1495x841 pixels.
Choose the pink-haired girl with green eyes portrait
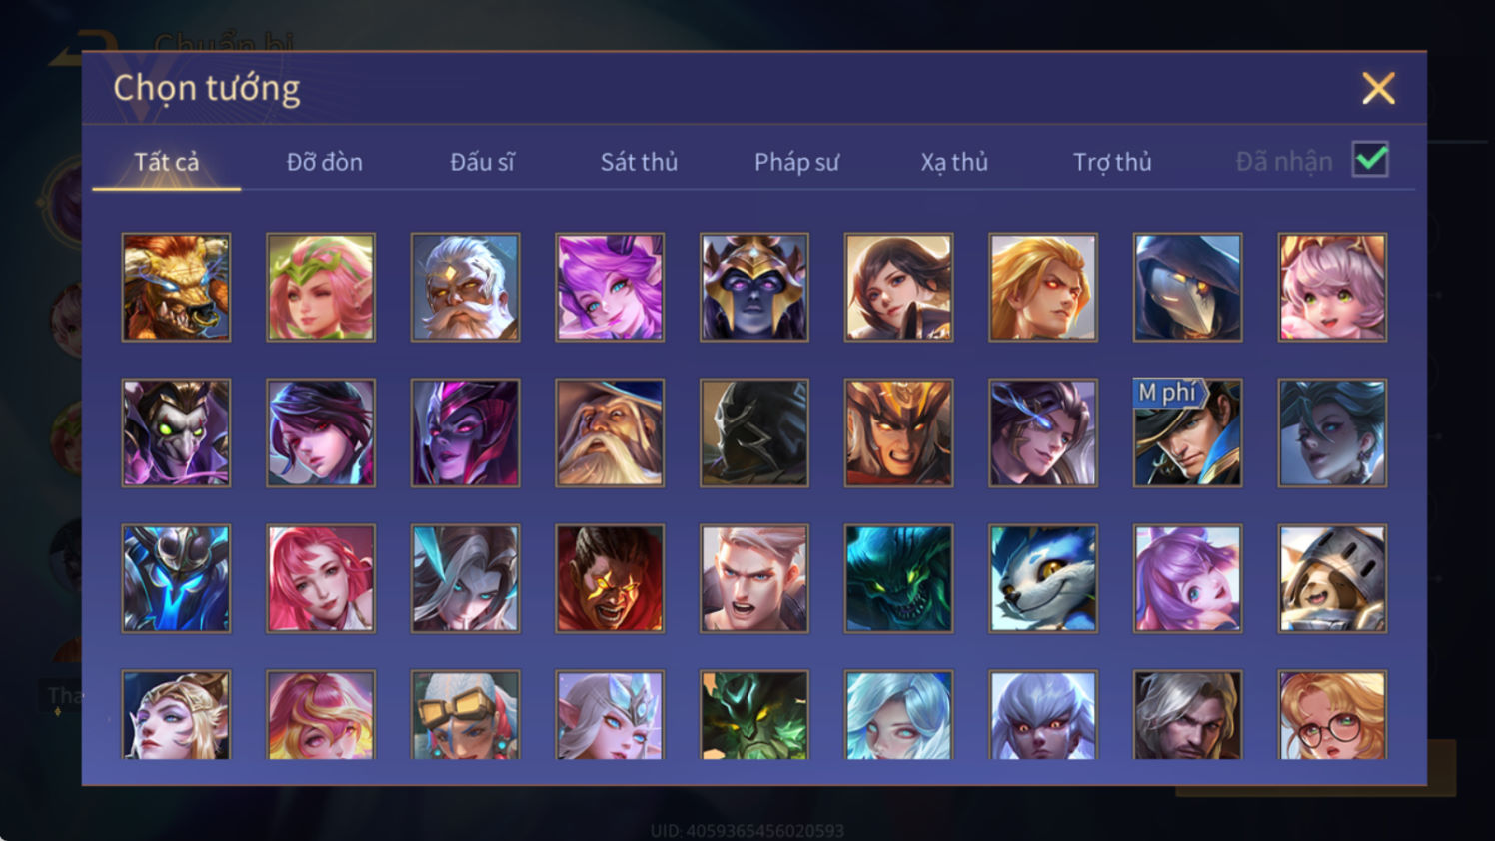[1332, 288]
